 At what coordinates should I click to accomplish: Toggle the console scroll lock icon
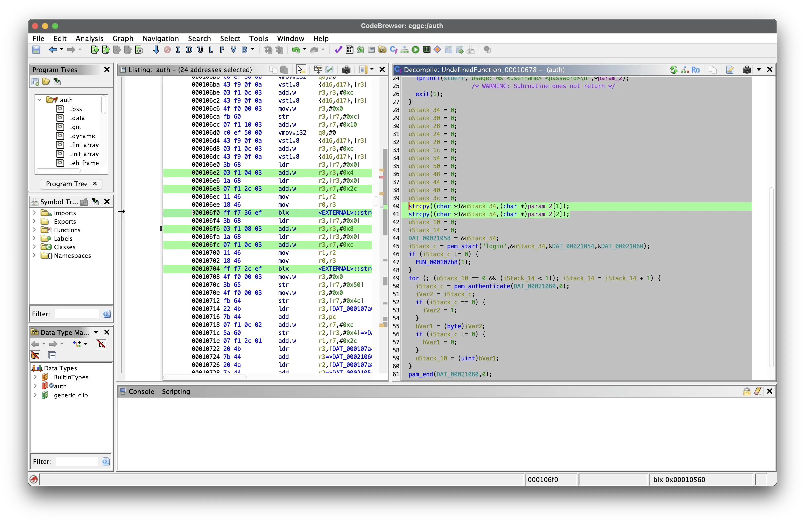746,391
